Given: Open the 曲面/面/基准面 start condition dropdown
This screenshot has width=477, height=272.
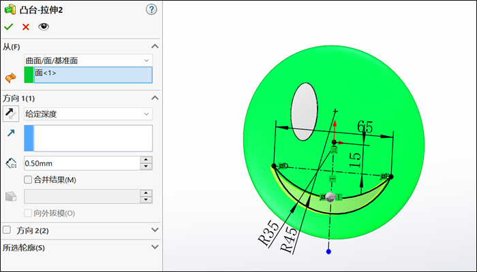Looking at the screenshot, I should click(x=88, y=61).
